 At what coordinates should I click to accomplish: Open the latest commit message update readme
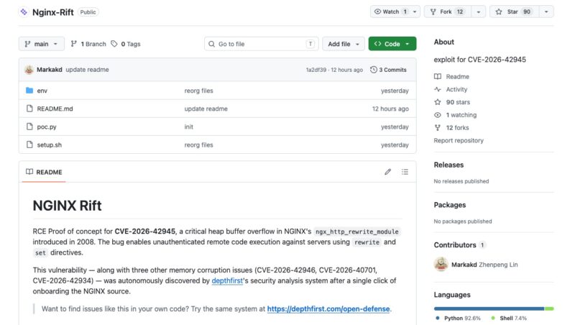coord(87,70)
